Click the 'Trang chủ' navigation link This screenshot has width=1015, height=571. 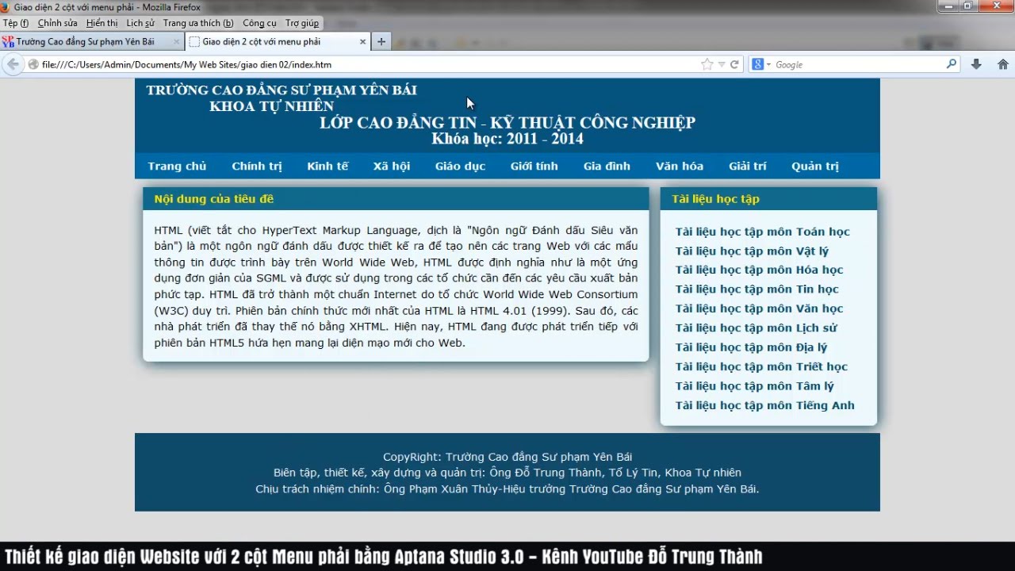coord(177,166)
